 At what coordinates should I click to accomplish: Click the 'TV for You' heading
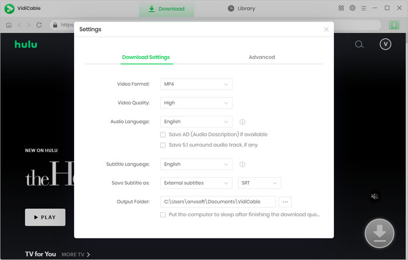point(40,254)
